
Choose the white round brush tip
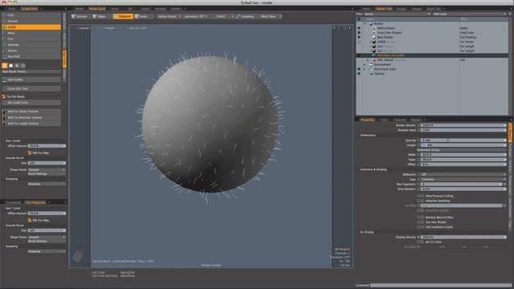tap(10, 66)
